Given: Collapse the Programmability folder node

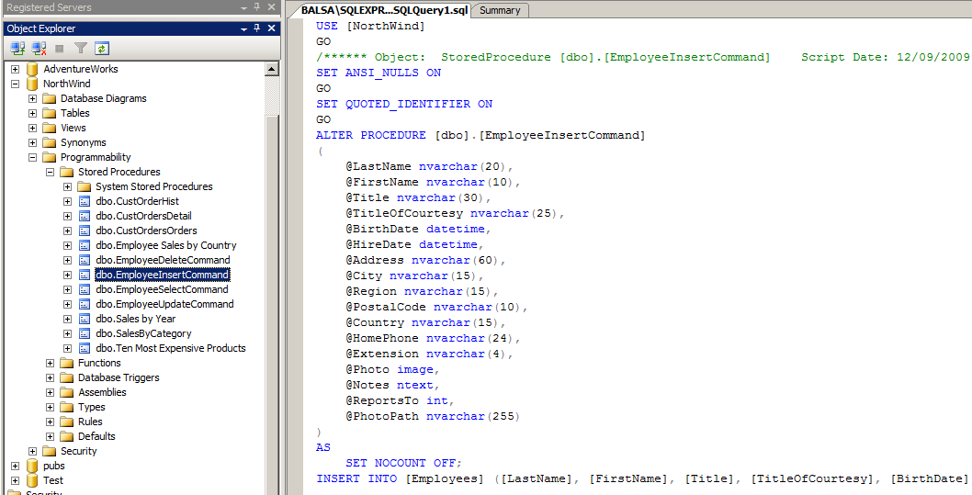Looking at the screenshot, I should click(33, 157).
